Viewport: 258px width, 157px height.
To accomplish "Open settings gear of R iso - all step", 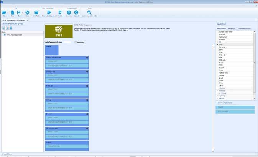I will pos(87,86).
